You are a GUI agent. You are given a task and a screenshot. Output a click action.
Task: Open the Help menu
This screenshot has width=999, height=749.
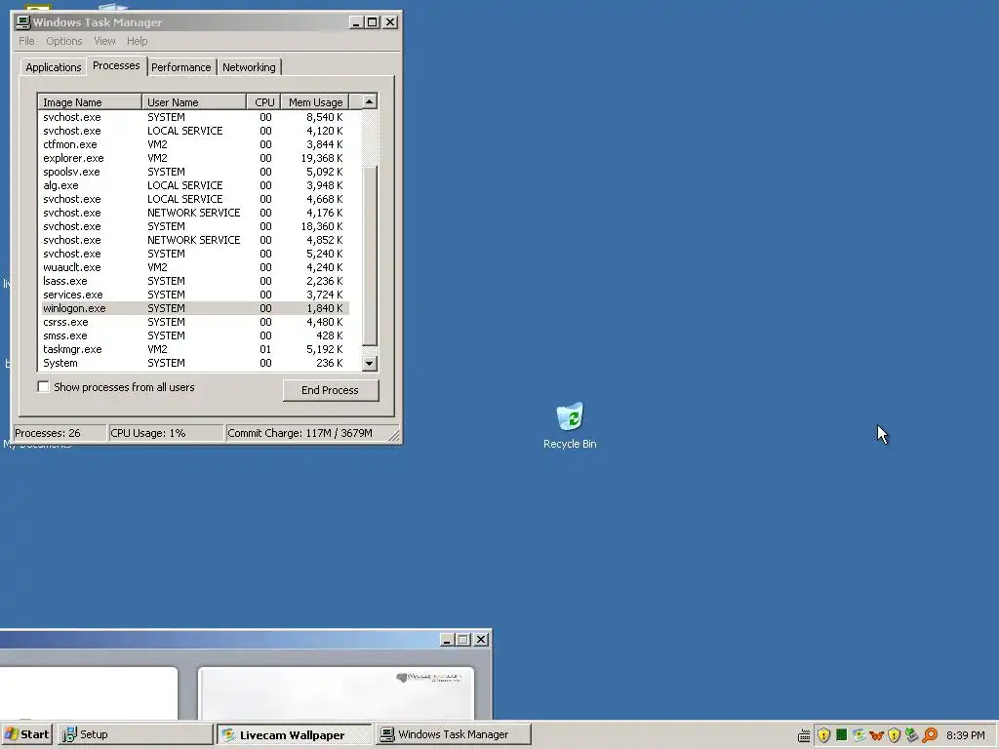click(137, 41)
